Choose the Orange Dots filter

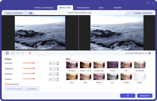pyautogui.click(x=99, y=65)
